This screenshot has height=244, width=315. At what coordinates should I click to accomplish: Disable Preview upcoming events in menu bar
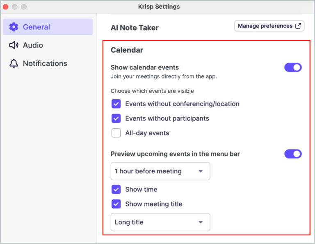(293, 154)
